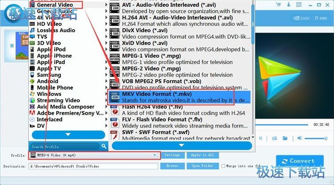Click the Open Folder button

(x=203, y=166)
